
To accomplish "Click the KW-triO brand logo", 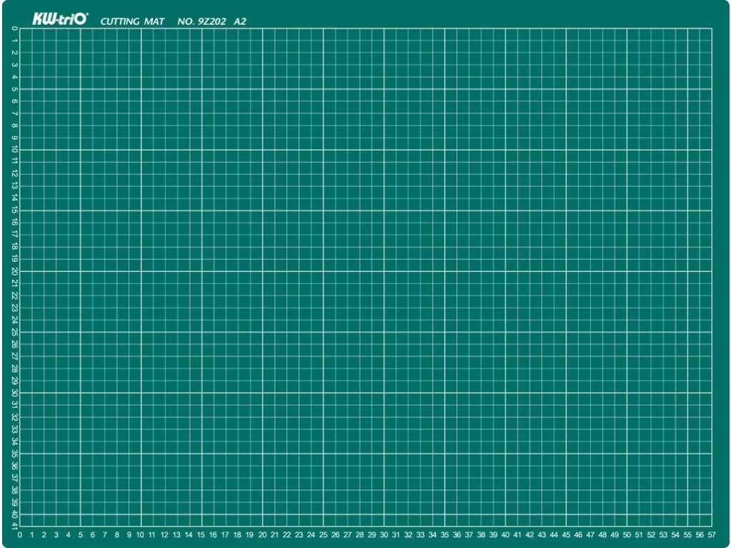I will click(x=60, y=19).
